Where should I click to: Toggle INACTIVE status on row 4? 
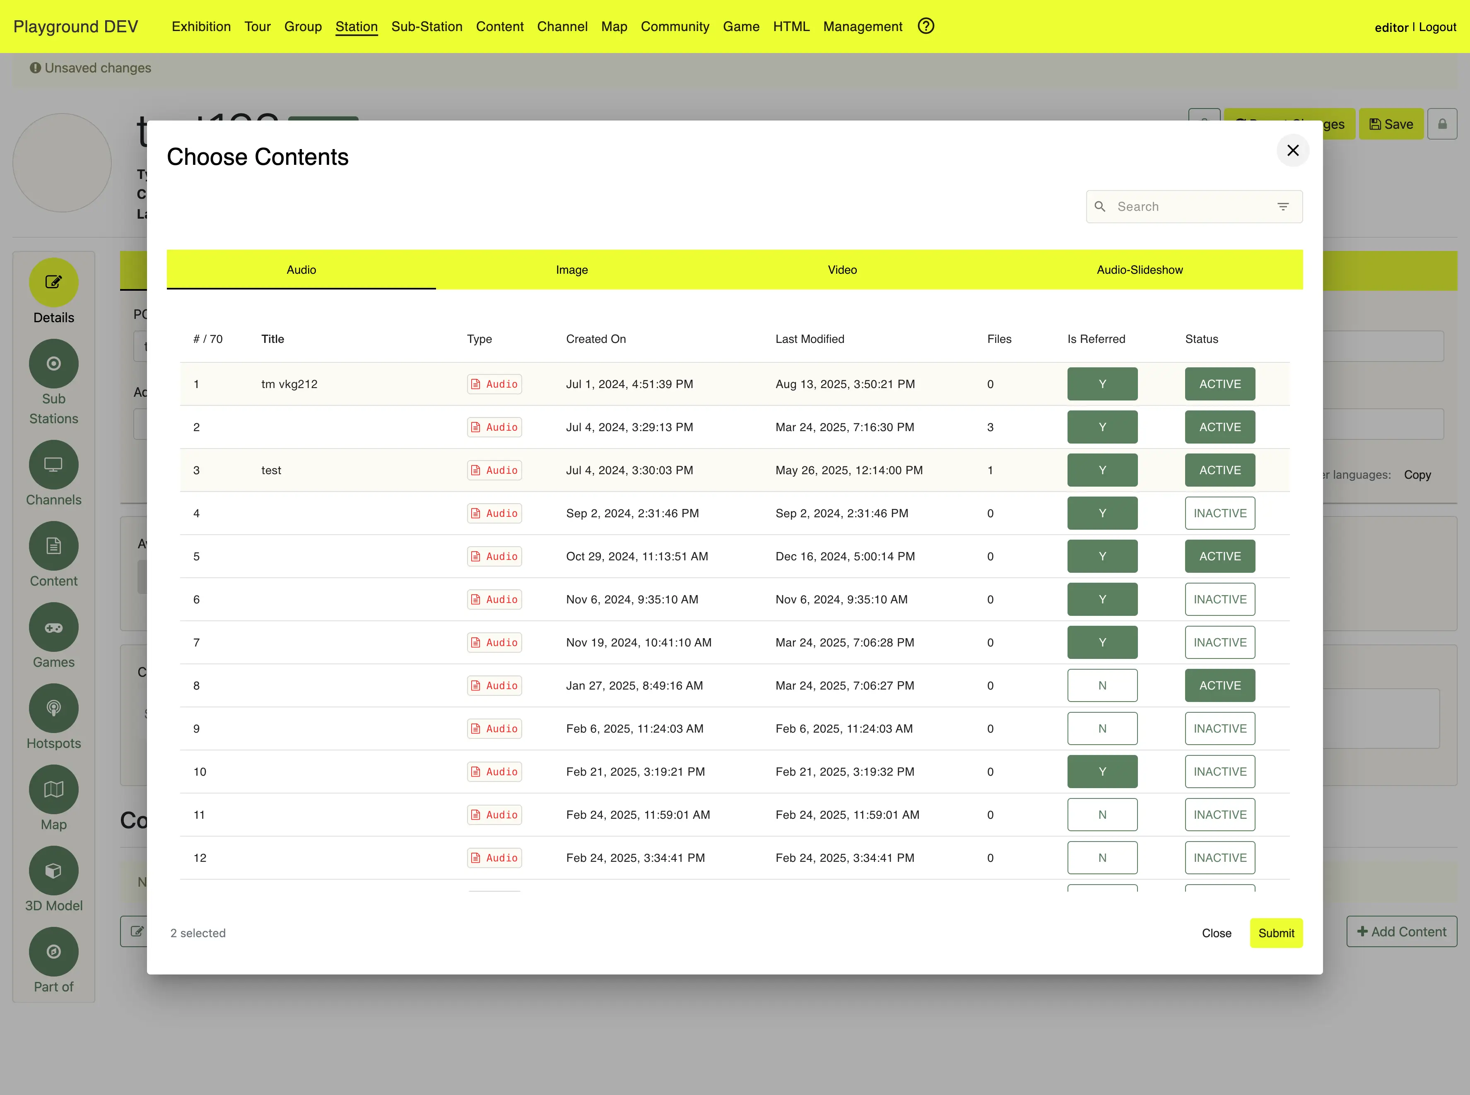tap(1219, 513)
